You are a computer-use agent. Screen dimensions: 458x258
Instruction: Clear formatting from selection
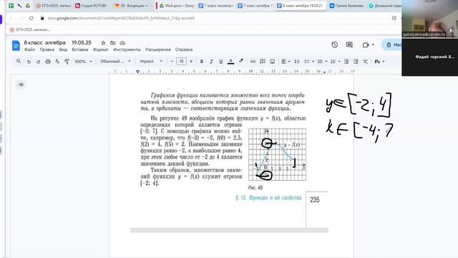click(366, 62)
